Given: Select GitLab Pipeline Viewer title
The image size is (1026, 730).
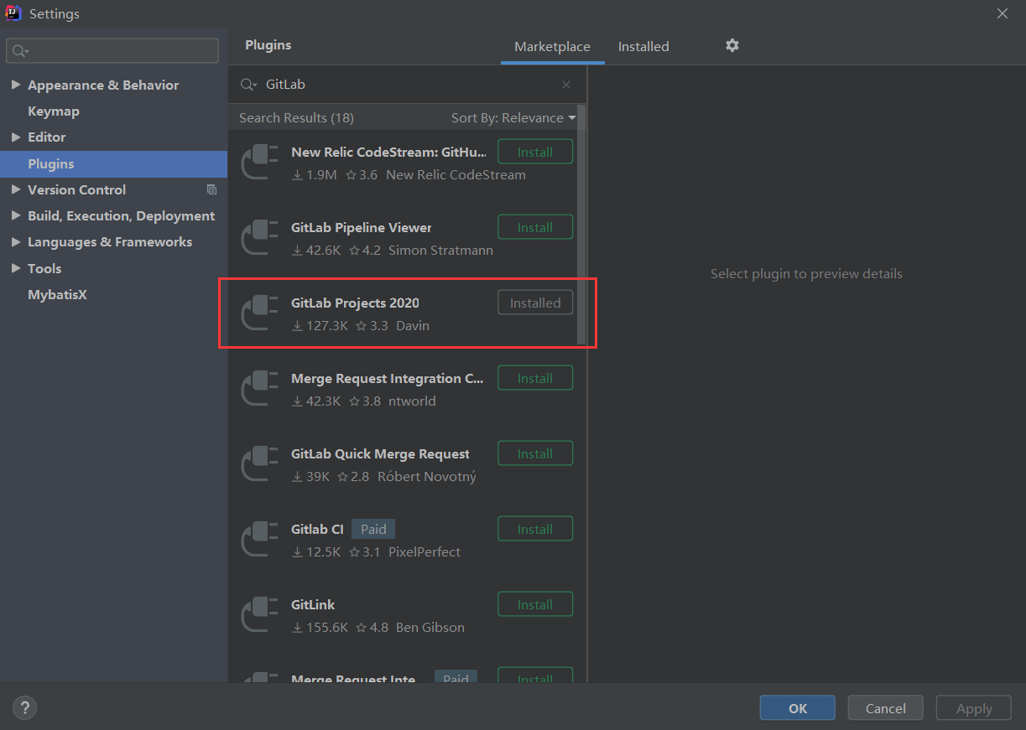Looking at the screenshot, I should [361, 227].
